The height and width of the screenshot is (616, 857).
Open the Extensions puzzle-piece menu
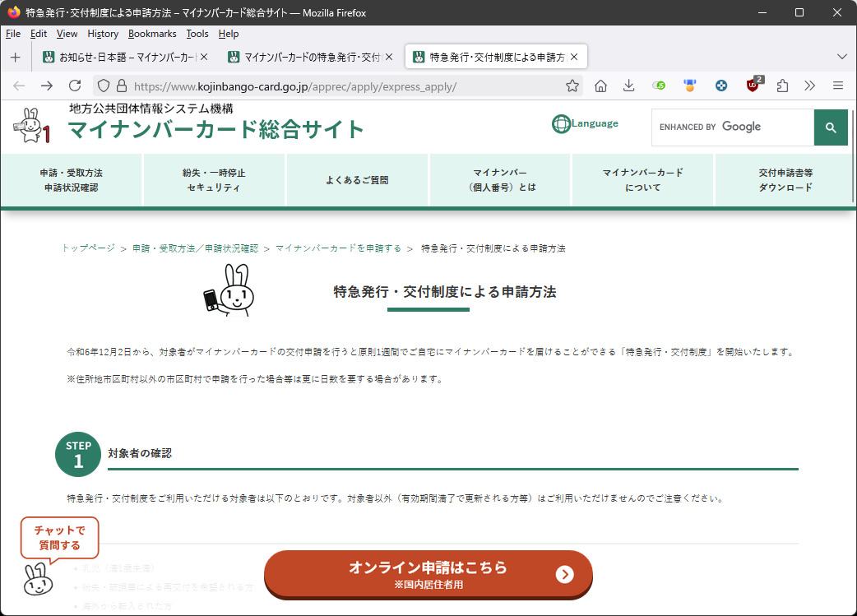point(782,86)
